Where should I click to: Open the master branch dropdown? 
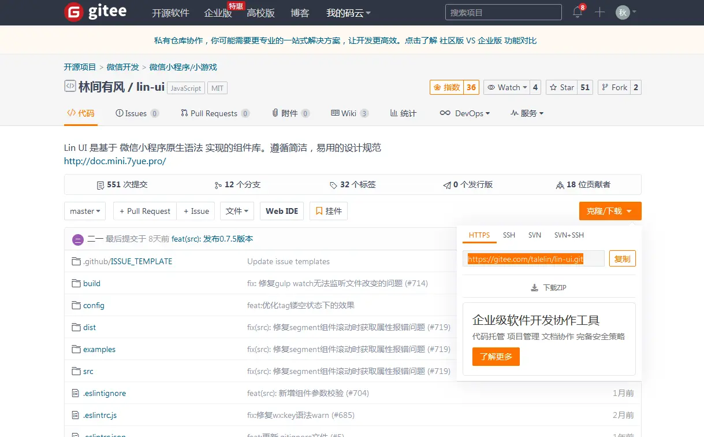(85, 211)
